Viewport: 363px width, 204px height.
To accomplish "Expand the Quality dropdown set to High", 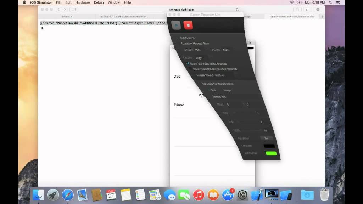I will 199,58.
